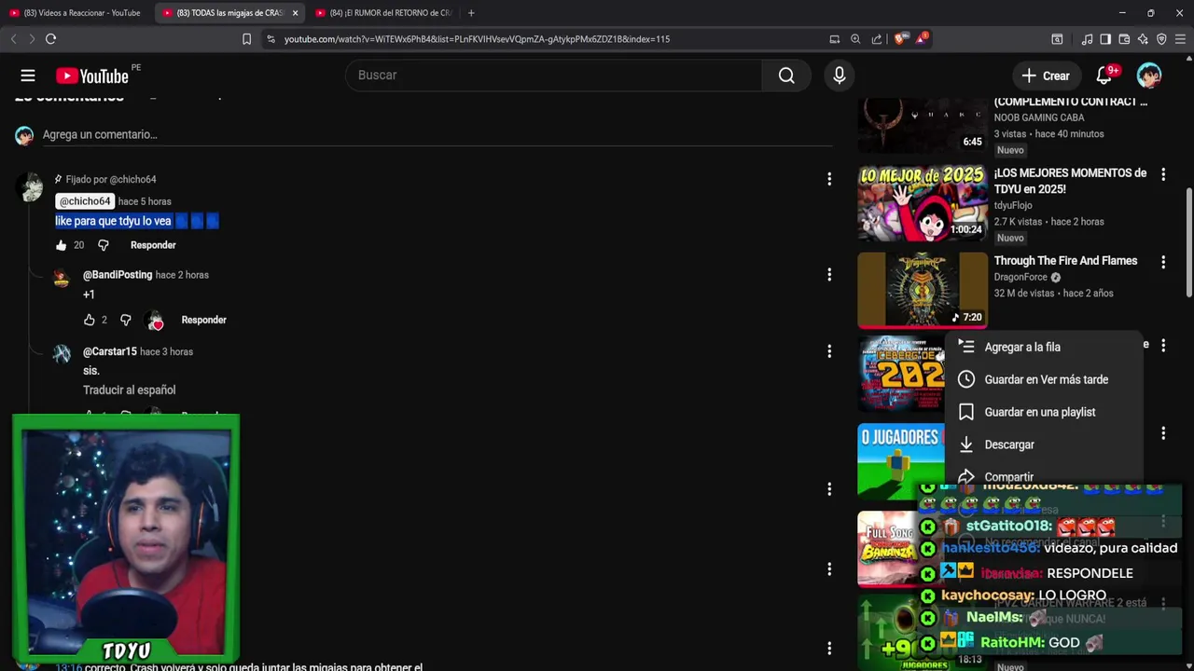Click creator heart on BandiPosting reply
The image size is (1194, 671).
(156, 321)
